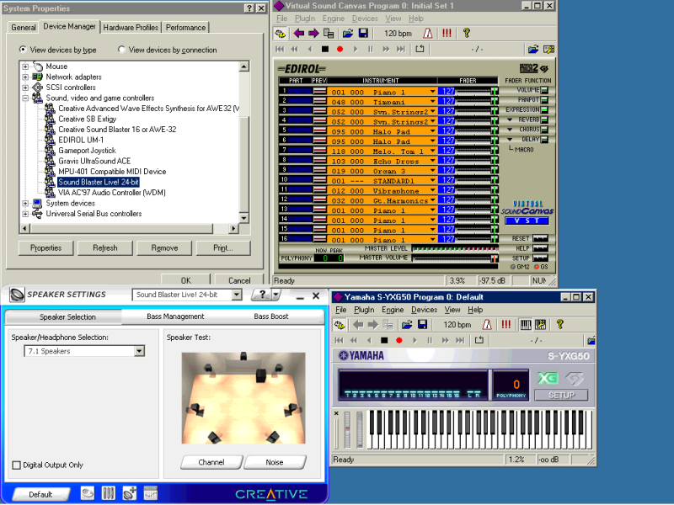Switch to the Performance tab

[x=185, y=28]
